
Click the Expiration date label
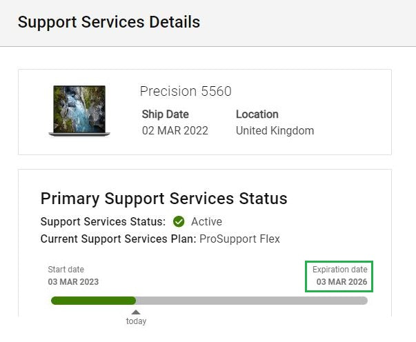(340, 270)
